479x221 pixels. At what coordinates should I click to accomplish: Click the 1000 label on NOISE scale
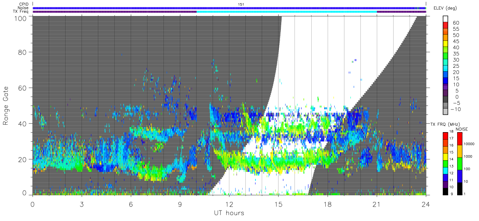click(x=469, y=156)
